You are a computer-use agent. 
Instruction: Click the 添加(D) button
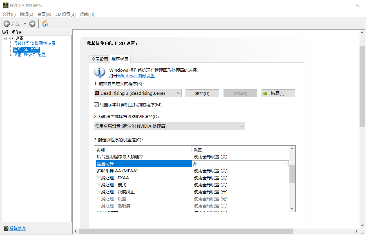pyautogui.click(x=202, y=93)
